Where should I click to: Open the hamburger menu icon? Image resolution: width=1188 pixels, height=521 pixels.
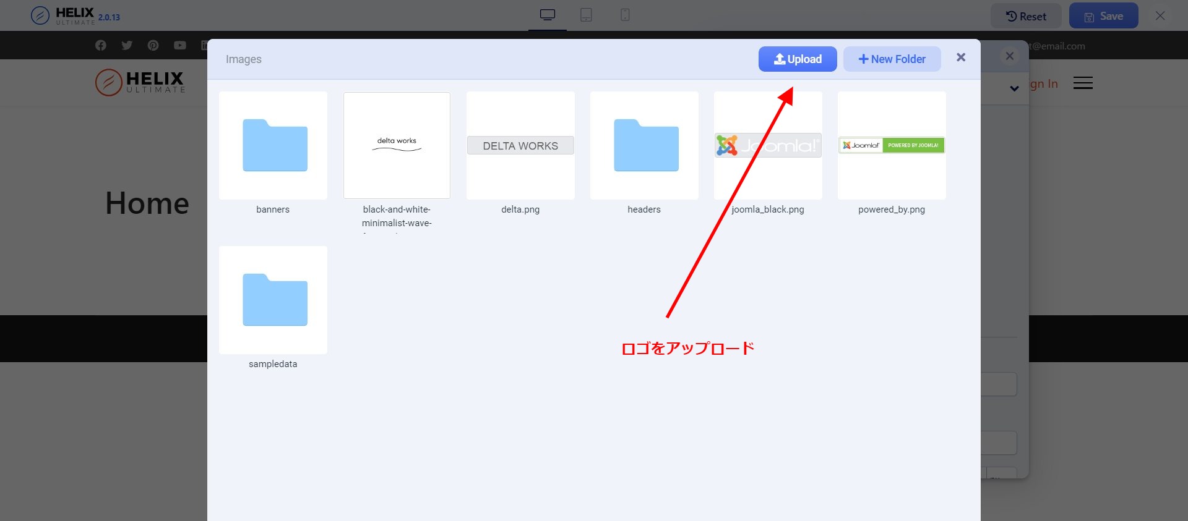click(x=1083, y=83)
